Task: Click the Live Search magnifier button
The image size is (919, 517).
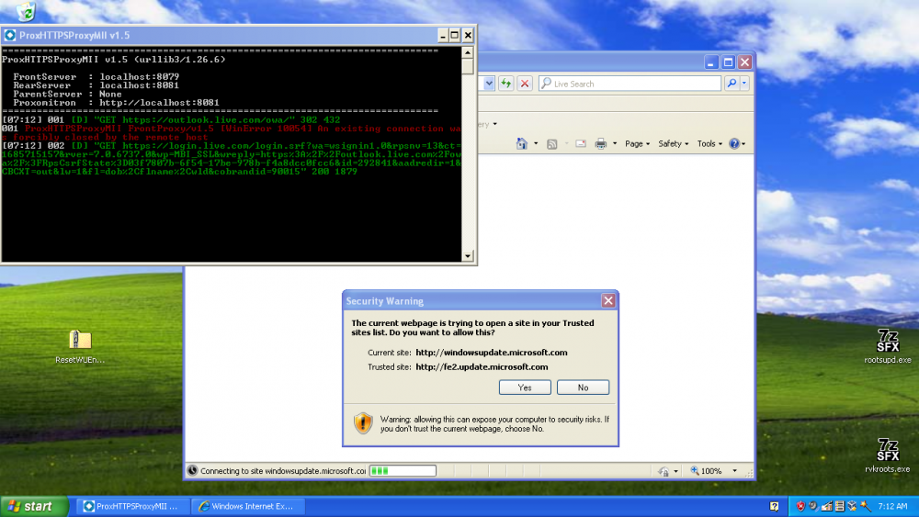Action: pos(732,84)
